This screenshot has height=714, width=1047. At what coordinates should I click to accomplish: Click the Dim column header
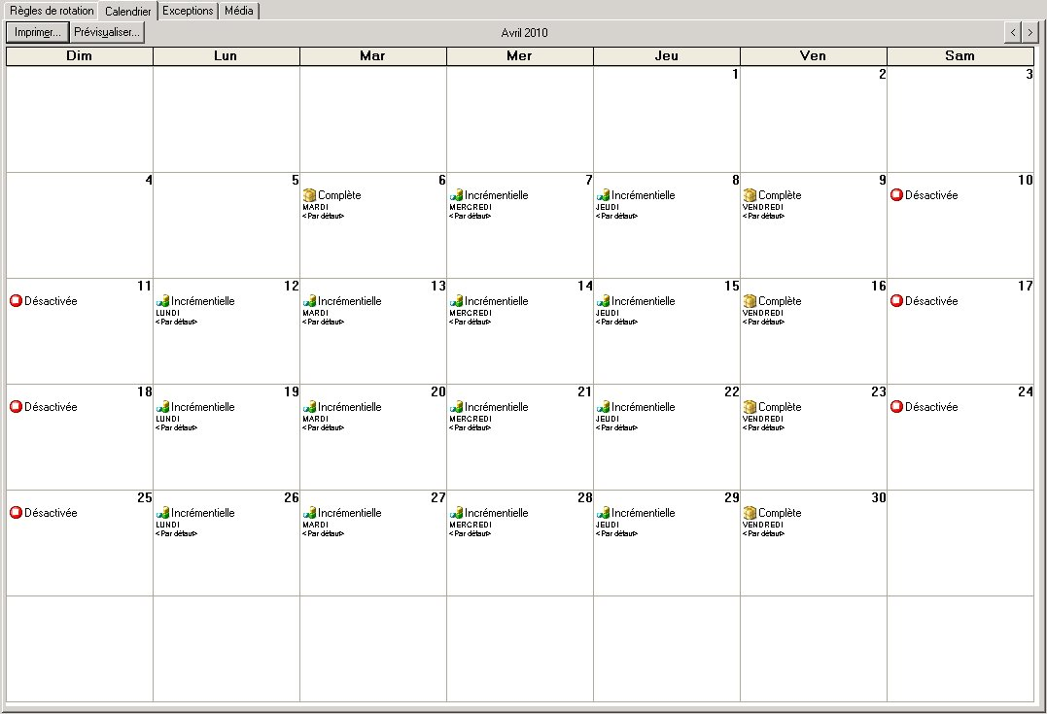pos(80,56)
